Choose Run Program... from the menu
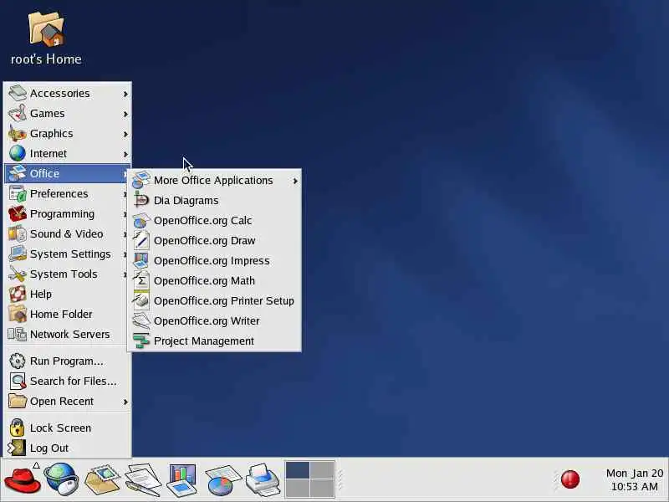The width and height of the screenshot is (669, 502). [x=68, y=361]
